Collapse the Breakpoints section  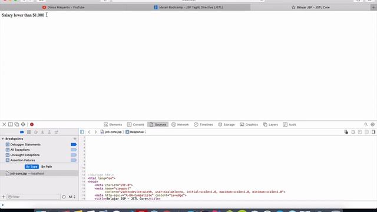click(2, 139)
